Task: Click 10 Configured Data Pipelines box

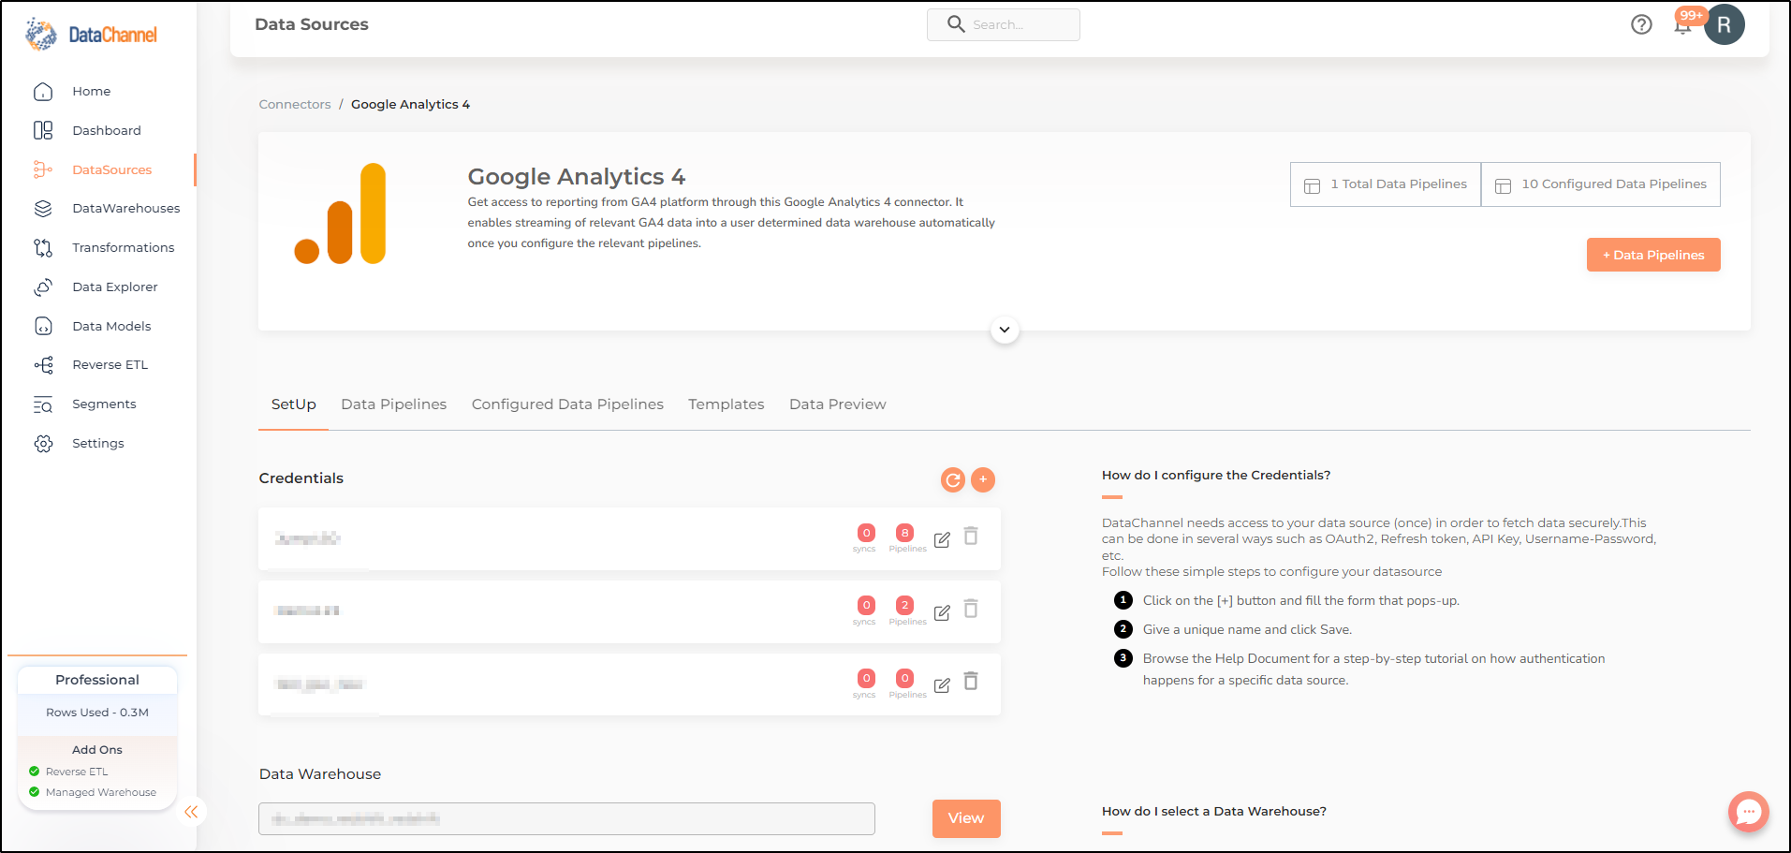Action: click(x=1601, y=184)
